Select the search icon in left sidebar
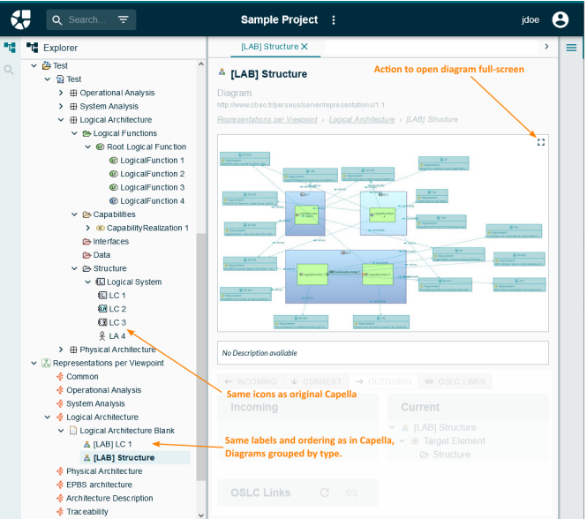Screen dimensions: 587x519 (10, 69)
